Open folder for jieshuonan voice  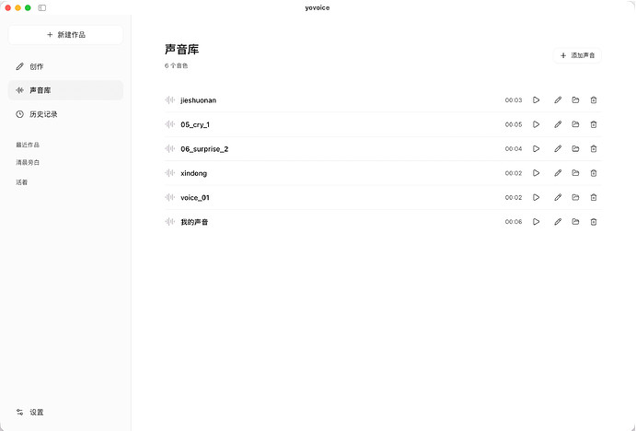coord(575,99)
